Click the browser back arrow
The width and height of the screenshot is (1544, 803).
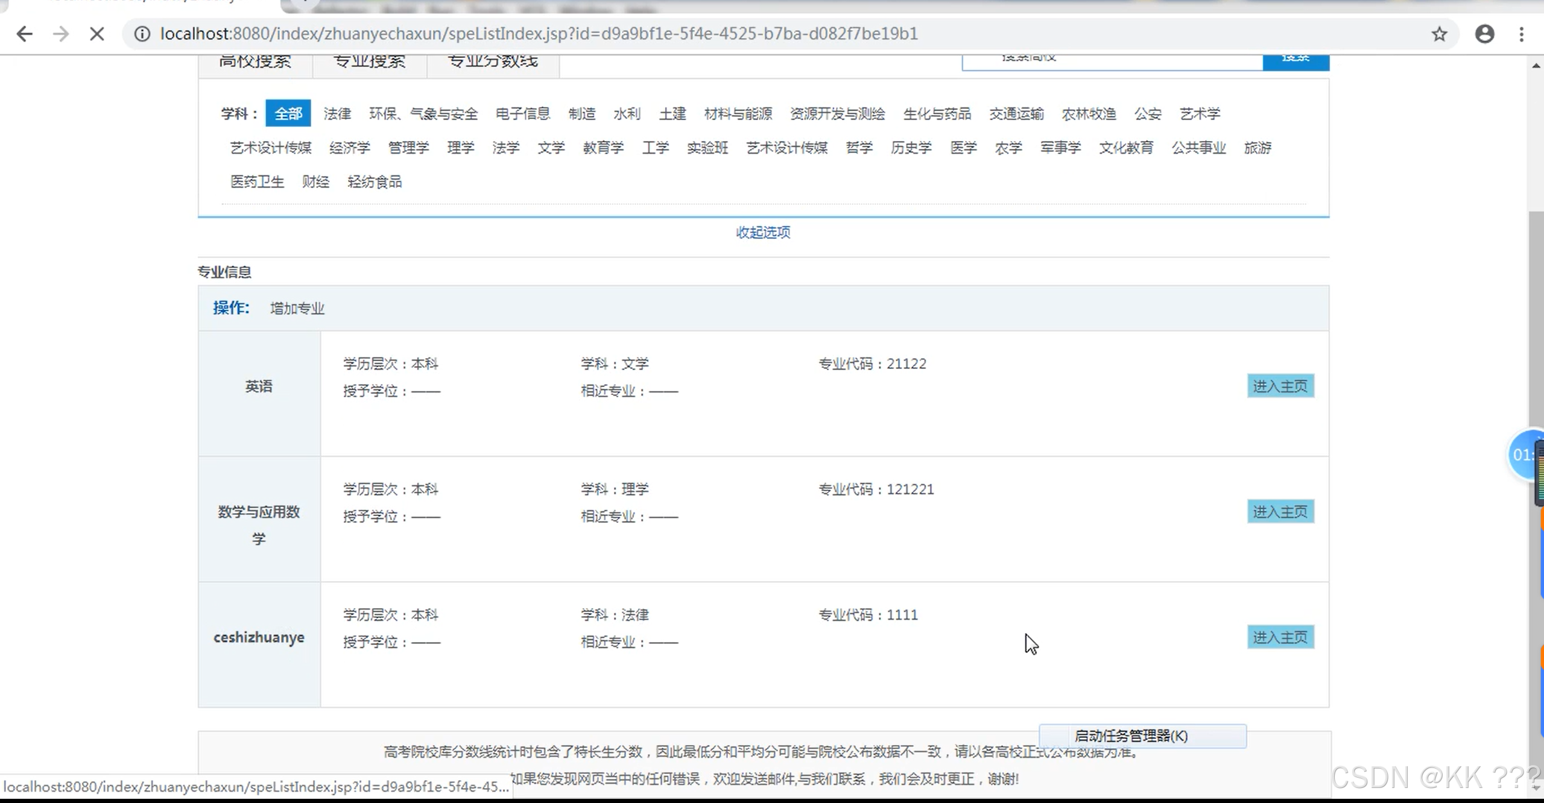pos(25,34)
